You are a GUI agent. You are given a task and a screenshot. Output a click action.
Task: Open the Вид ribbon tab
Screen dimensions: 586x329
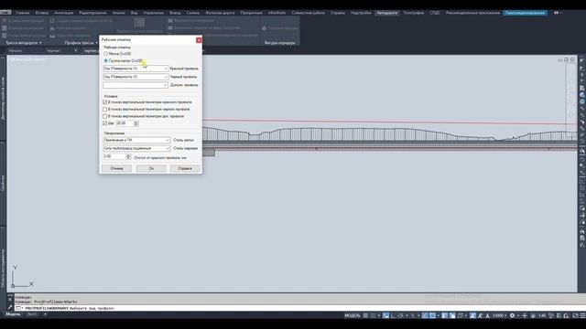coord(135,13)
